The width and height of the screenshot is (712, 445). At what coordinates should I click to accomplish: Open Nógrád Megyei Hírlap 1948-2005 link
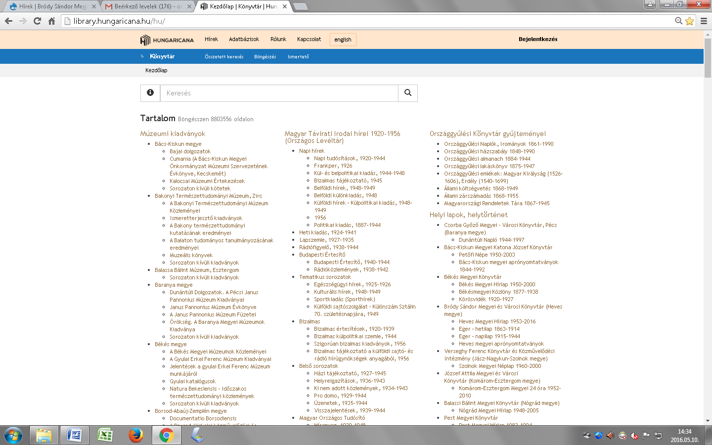tap(499, 410)
